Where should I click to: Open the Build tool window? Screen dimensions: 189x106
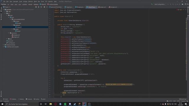[x=43, y=99]
